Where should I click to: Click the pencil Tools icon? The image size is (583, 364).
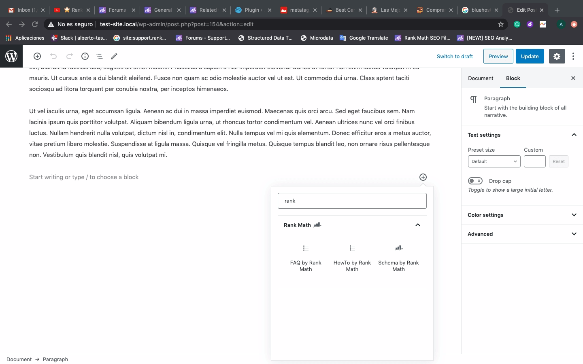pos(114,56)
